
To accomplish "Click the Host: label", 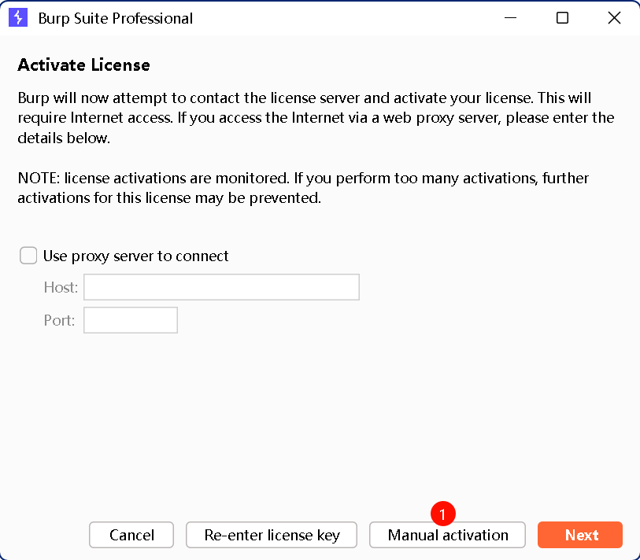I will click(61, 288).
